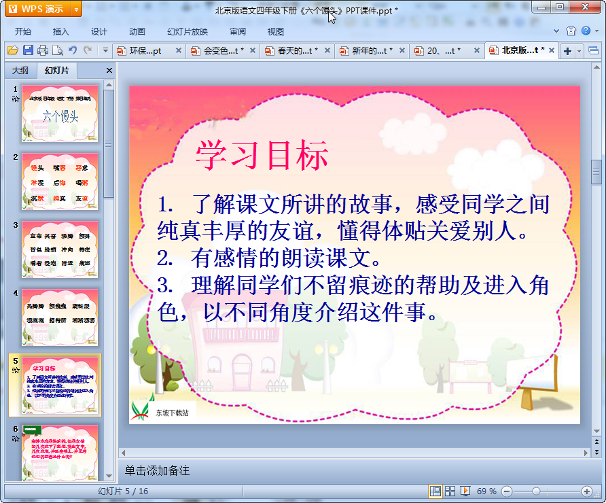The height and width of the screenshot is (503, 606).
Task: Switch to Normal view icon in status bar
Action: [x=435, y=491]
